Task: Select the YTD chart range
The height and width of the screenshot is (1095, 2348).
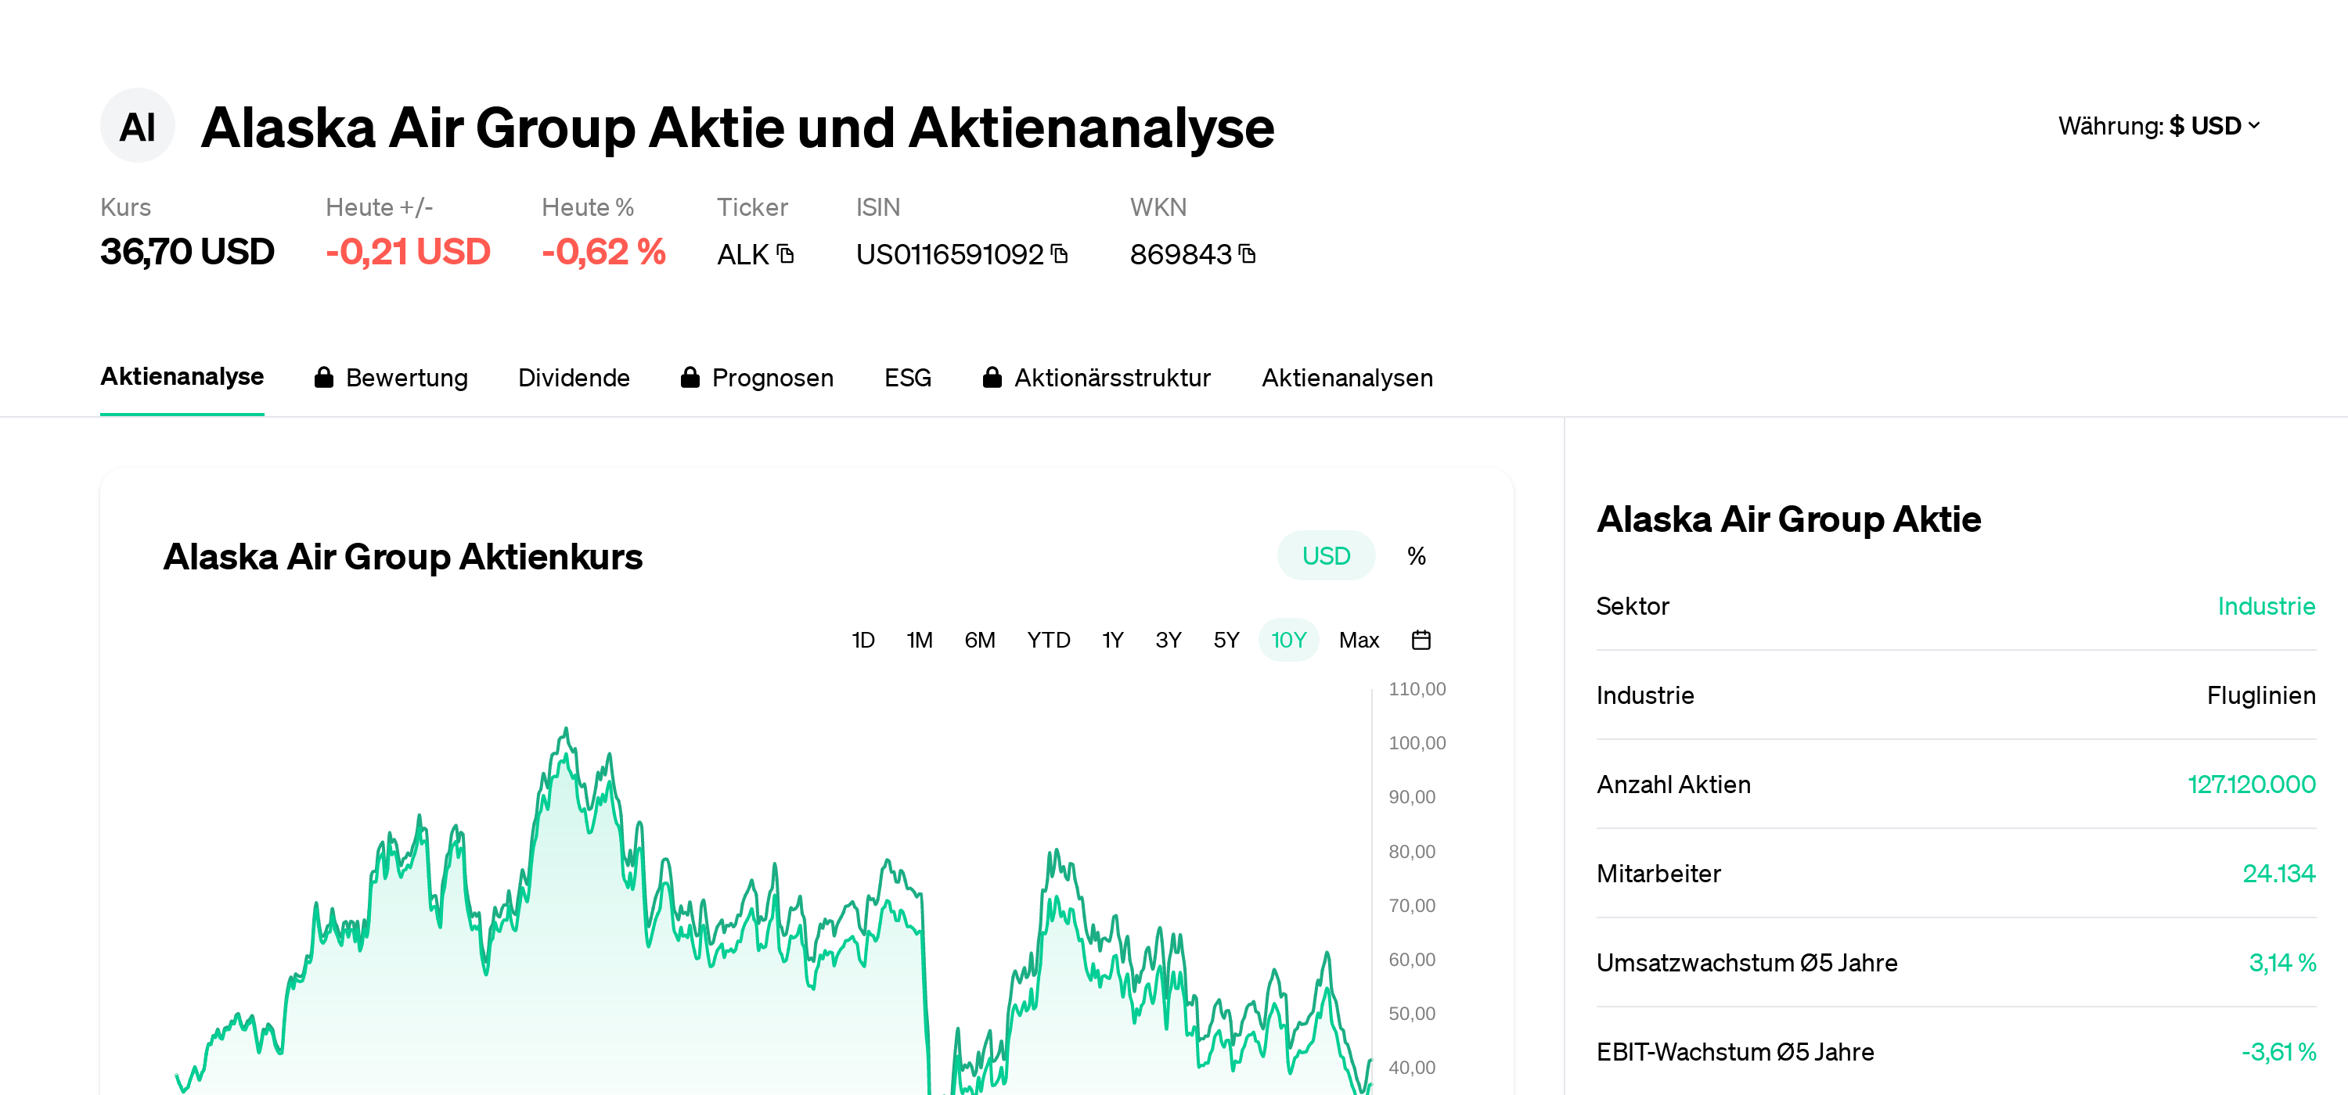Action: coord(1049,641)
